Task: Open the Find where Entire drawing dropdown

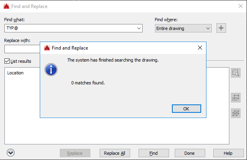Action: tap(183, 28)
